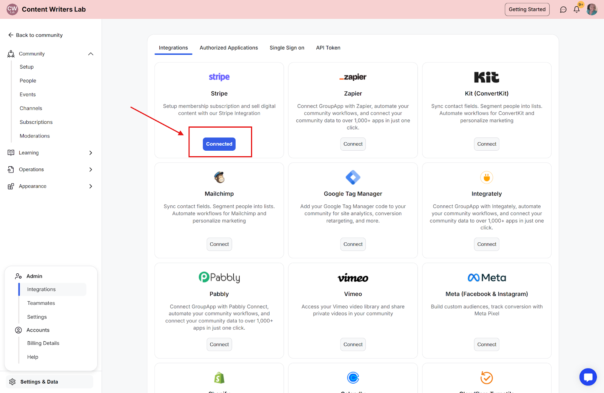This screenshot has height=393, width=604.
Task: Click the Settings & Data label
Action: 39,382
